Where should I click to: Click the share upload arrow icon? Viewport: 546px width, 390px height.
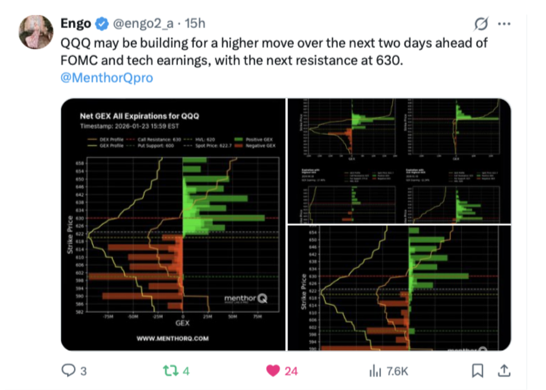(503, 370)
